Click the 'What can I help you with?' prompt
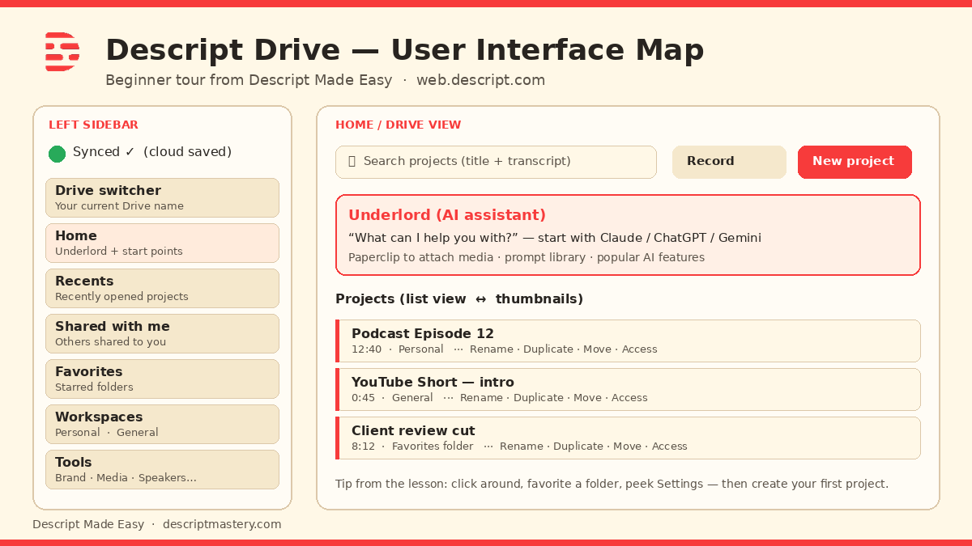 pyautogui.click(x=433, y=238)
